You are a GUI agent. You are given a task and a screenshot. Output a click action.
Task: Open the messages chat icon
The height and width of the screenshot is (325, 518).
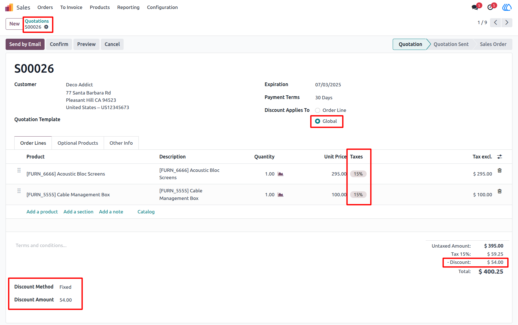coord(475,7)
